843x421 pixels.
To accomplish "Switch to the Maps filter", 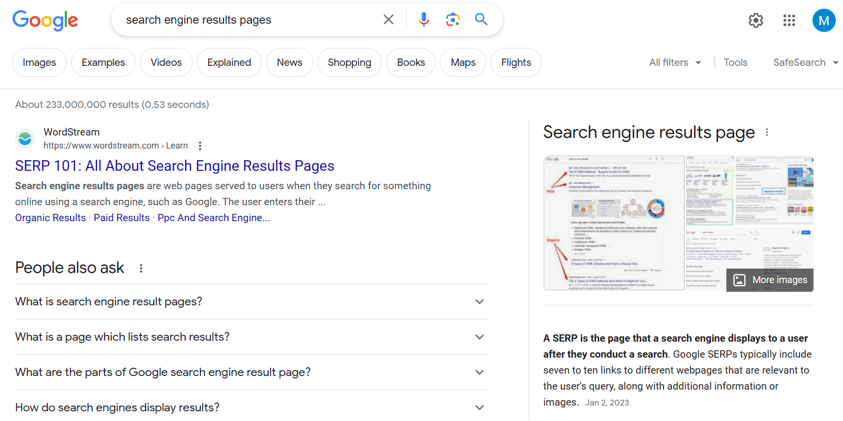I will (x=463, y=62).
